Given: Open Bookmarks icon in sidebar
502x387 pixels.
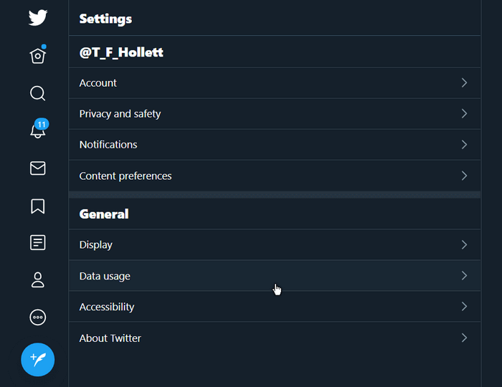Looking at the screenshot, I should pyautogui.click(x=38, y=206).
